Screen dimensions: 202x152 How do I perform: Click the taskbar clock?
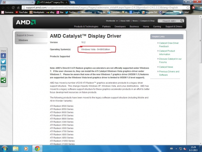point(193,149)
